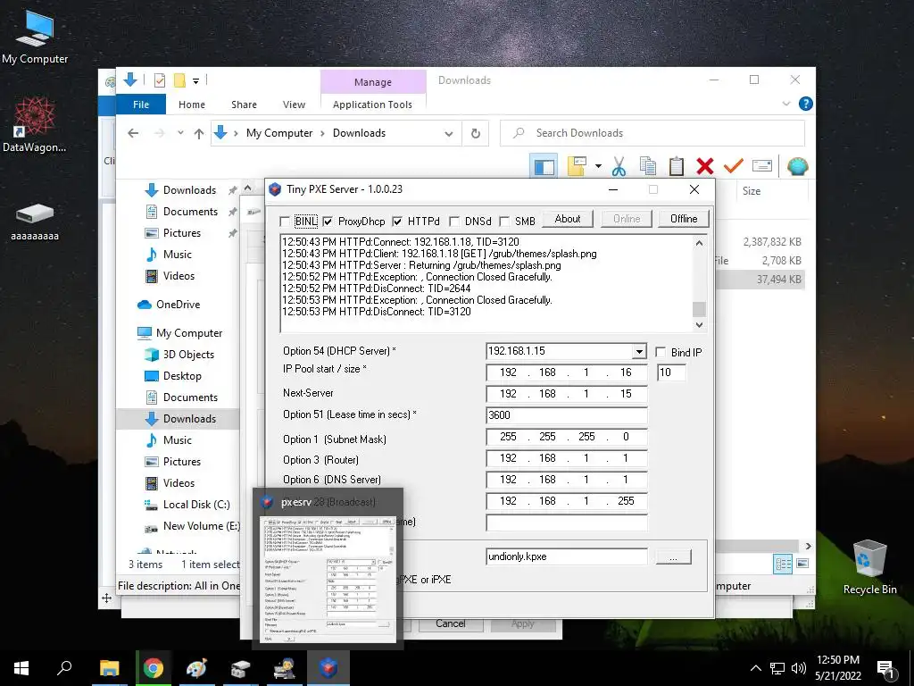Click the Lease time 3600 field
This screenshot has height=686, width=914.
[566, 414]
